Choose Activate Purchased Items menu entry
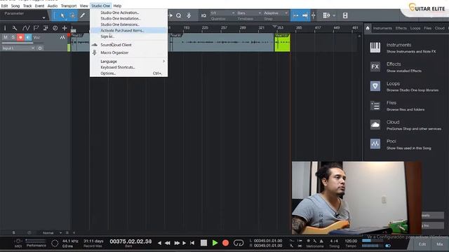Screen dimensions: 449x252 click(128, 30)
